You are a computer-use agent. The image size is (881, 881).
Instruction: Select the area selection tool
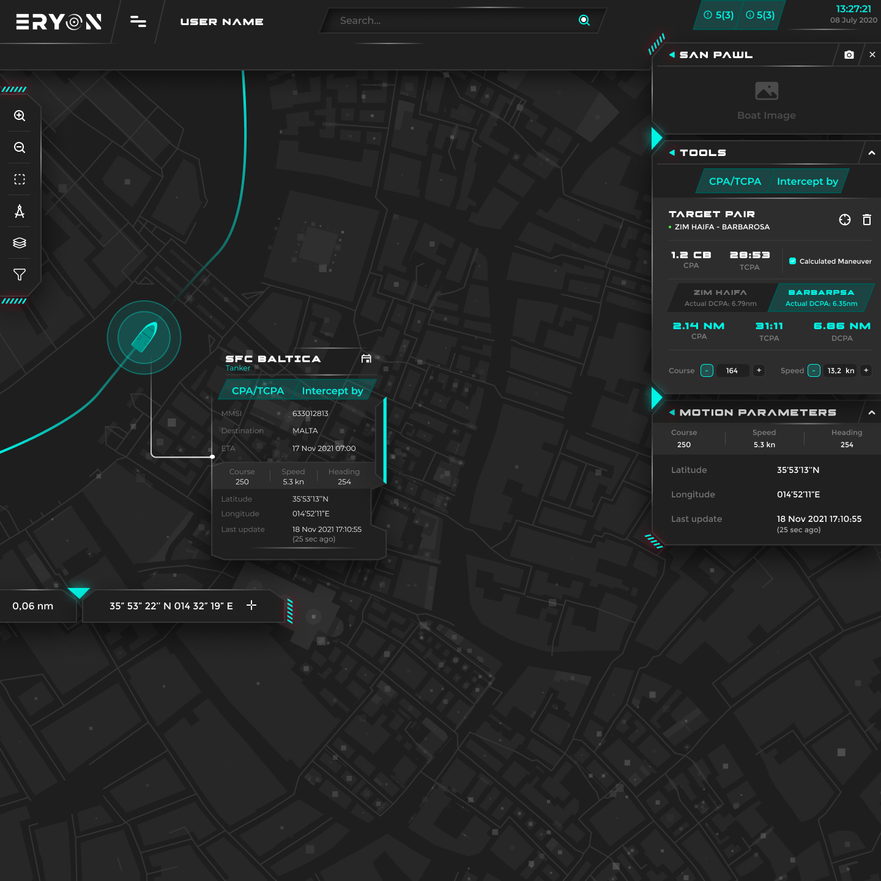(20, 180)
